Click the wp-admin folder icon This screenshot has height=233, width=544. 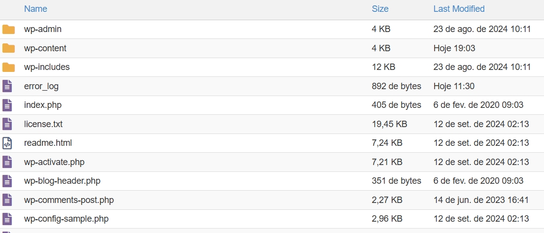point(8,30)
